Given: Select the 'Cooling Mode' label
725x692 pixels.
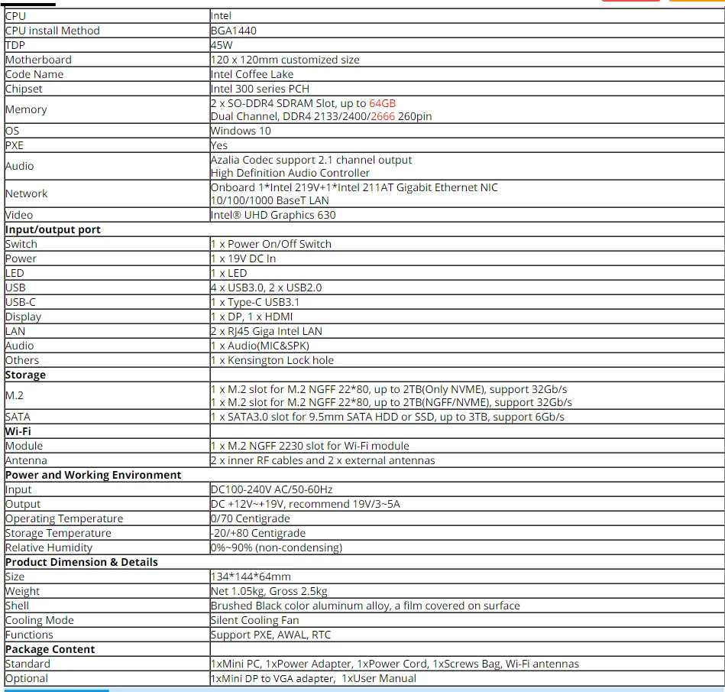Looking at the screenshot, I should 39,620.
